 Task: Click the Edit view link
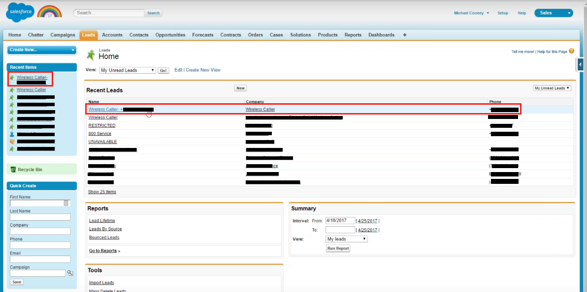(x=178, y=70)
